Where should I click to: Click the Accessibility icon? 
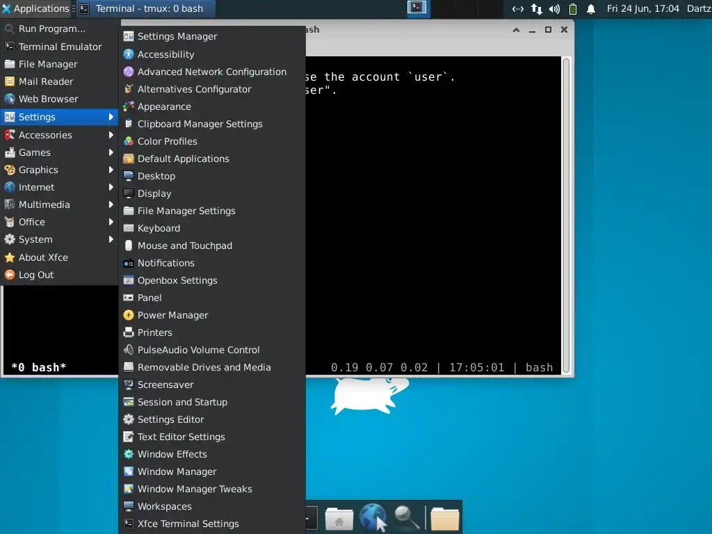point(129,54)
